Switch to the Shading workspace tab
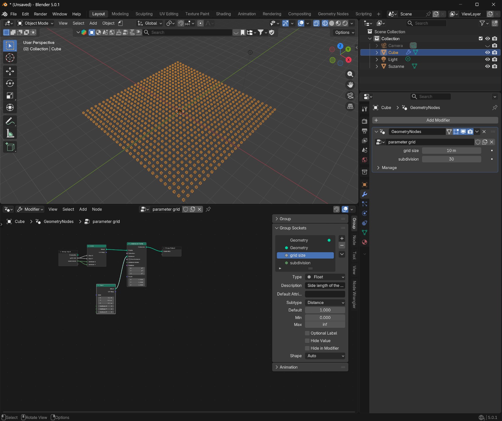This screenshot has width=502, height=421. pyautogui.click(x=223, y=14)
